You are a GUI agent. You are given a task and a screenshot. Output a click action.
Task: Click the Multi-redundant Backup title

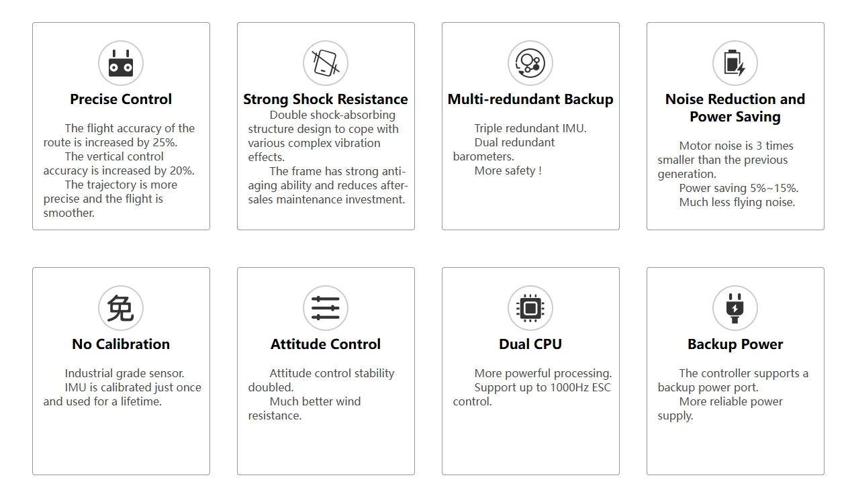click(x=530, y=99)
